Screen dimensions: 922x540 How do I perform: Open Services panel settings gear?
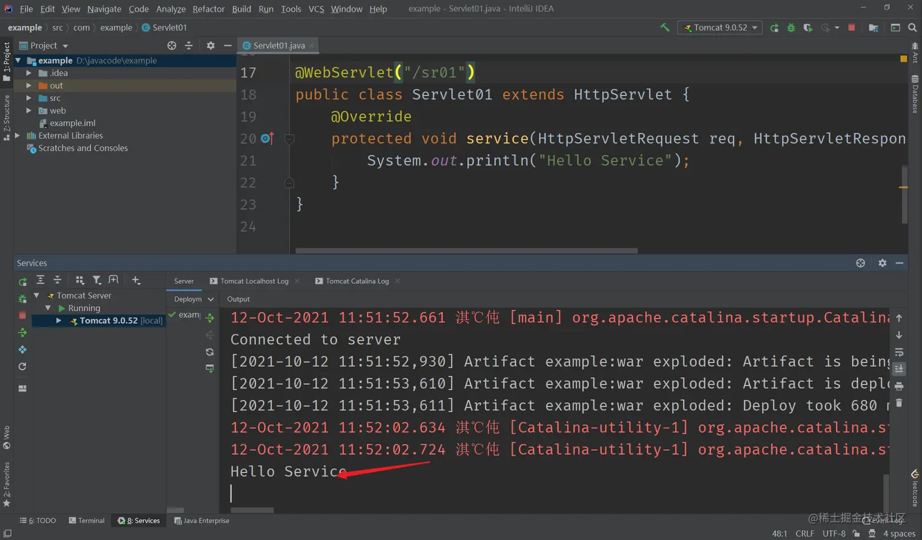(x=882, y=263)
